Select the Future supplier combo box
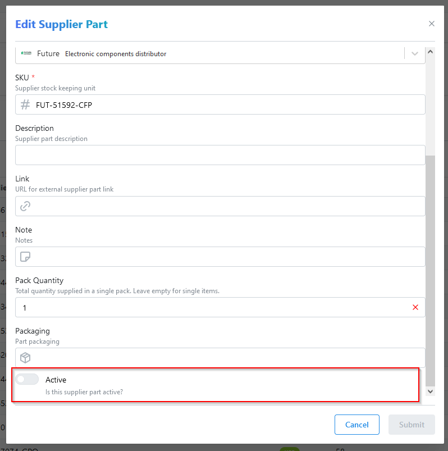This screenshot has width=448, height=451. point(213,53)
